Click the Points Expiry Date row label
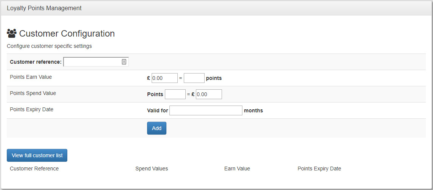The height and width of the screenshot is (190, 433). click(x=31, y=109)
